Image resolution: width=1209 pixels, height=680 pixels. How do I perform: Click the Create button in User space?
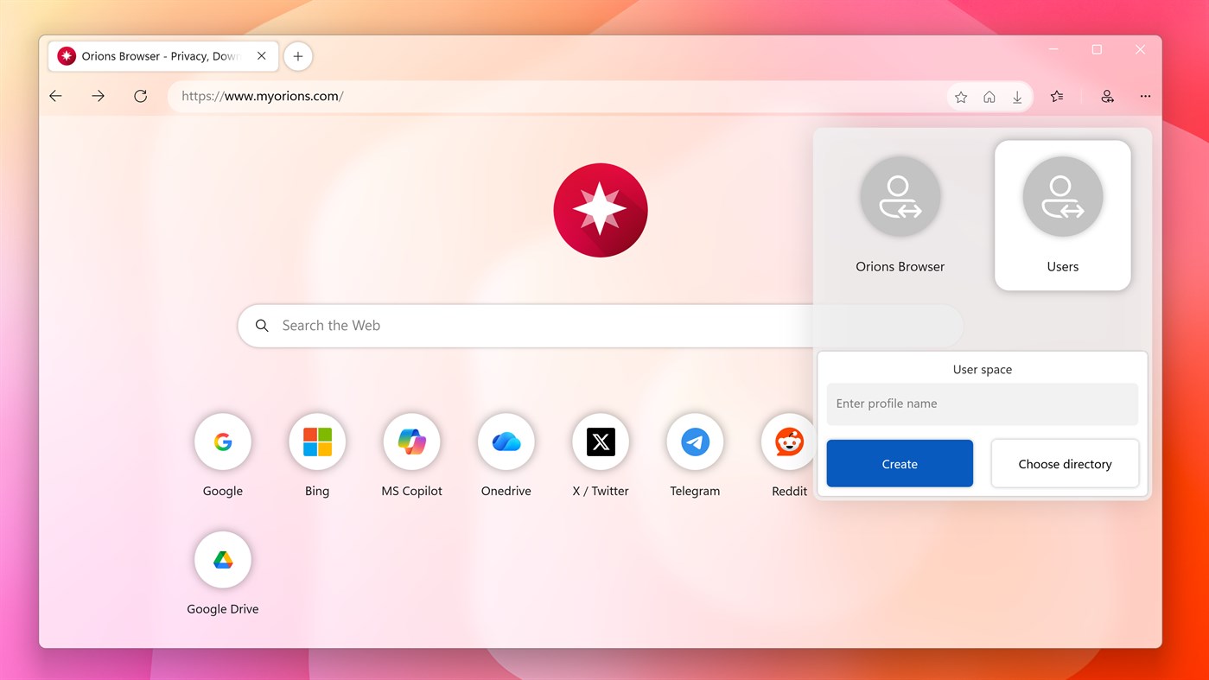[x=899, y=463]
